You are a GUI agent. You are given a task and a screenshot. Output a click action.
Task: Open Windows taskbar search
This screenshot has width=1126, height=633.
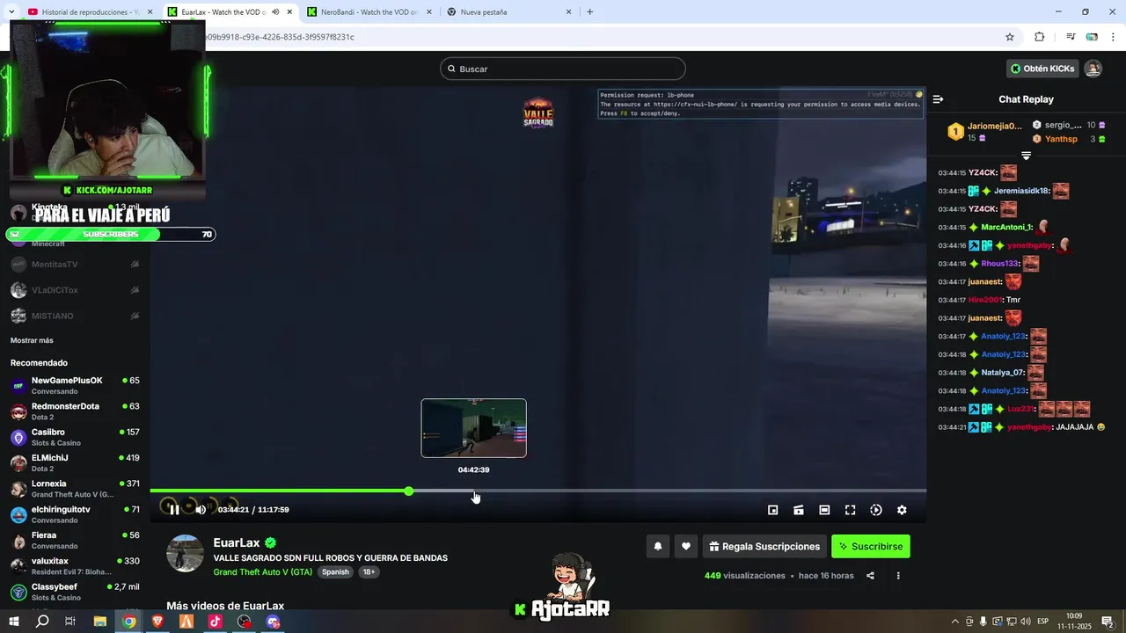tap(42, 622)
